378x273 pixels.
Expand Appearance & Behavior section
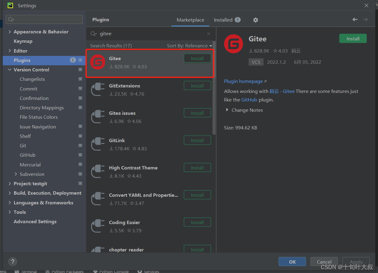pyautogui.click(x=10, y=32)
